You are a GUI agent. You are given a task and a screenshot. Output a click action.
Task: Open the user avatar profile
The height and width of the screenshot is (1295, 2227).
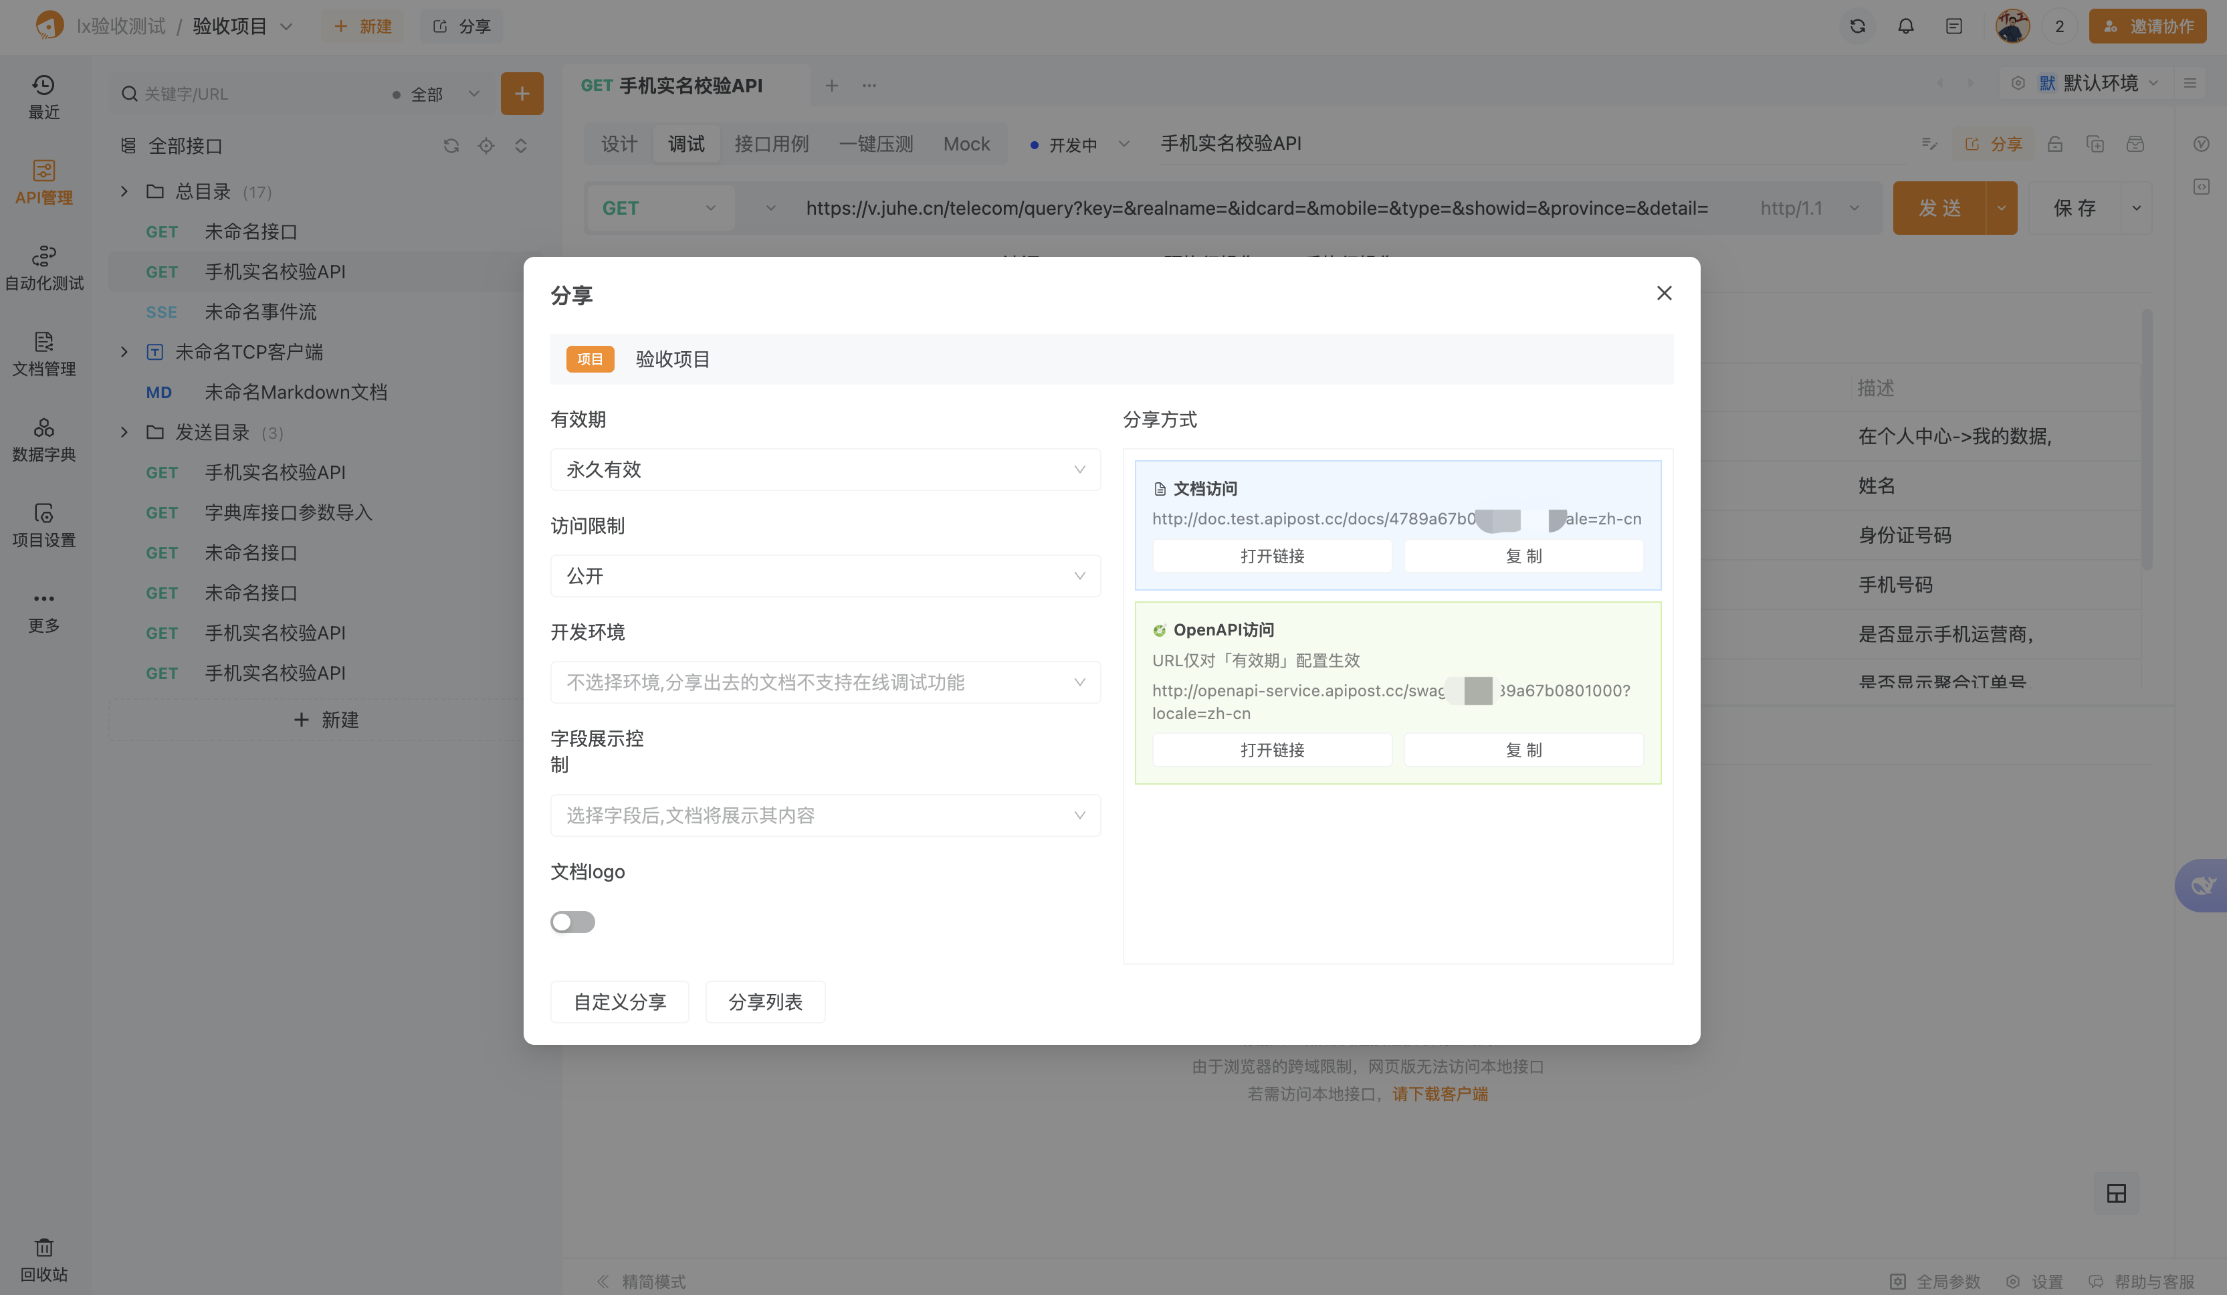[x=2012, y=25]
